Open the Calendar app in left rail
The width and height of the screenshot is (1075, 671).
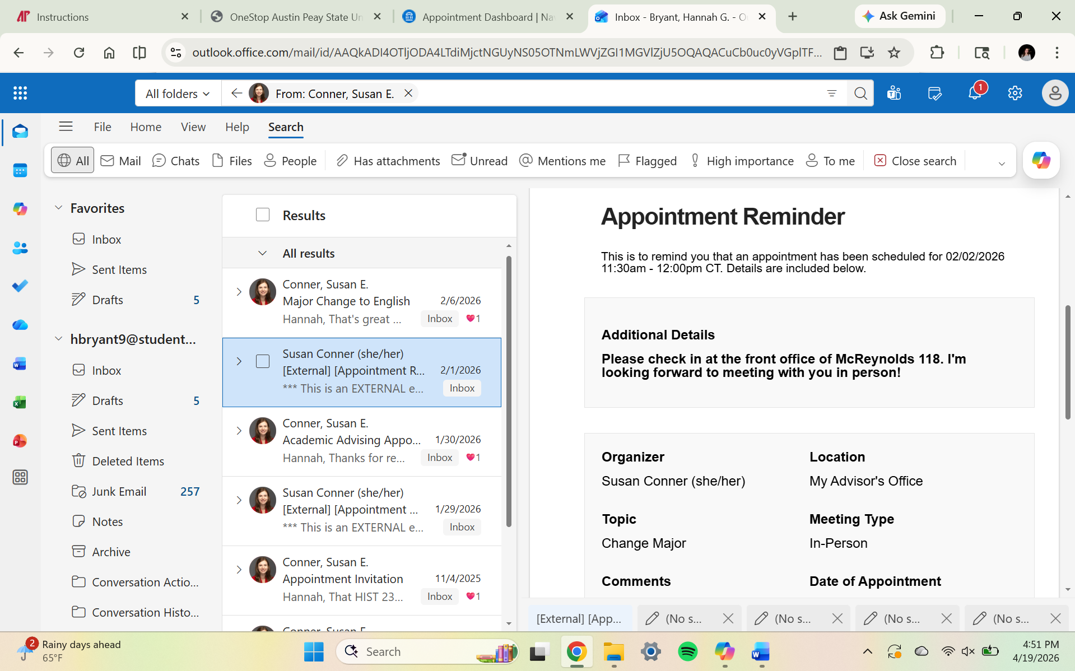point(20,170)
